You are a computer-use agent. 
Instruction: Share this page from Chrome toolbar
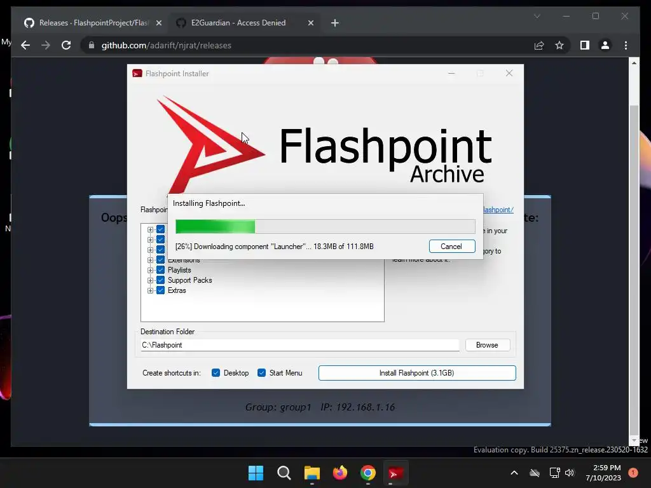click(539, 45)
